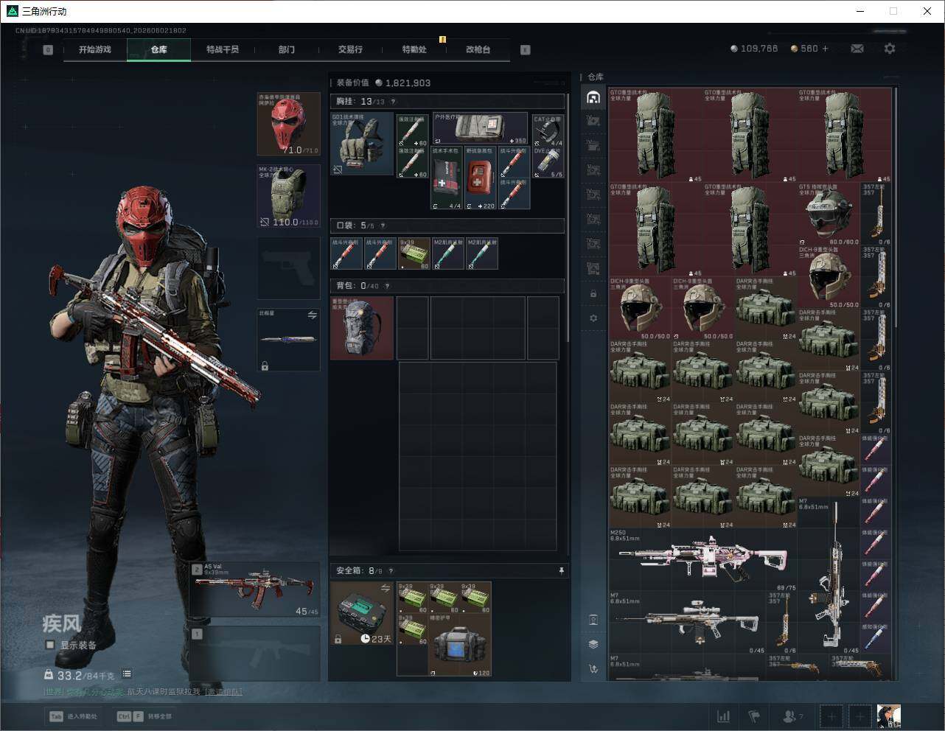Open the 改枪台 tab
Viewport: 945px width, 731px height.
478,49
